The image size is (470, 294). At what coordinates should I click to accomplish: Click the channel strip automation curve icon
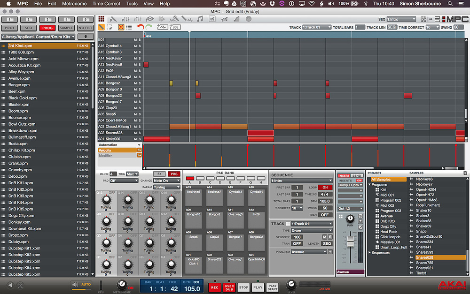(360, 227)
